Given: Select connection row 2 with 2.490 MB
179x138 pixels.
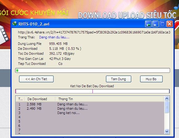Looking at the screenshot, I should click(x=90, y=108).
